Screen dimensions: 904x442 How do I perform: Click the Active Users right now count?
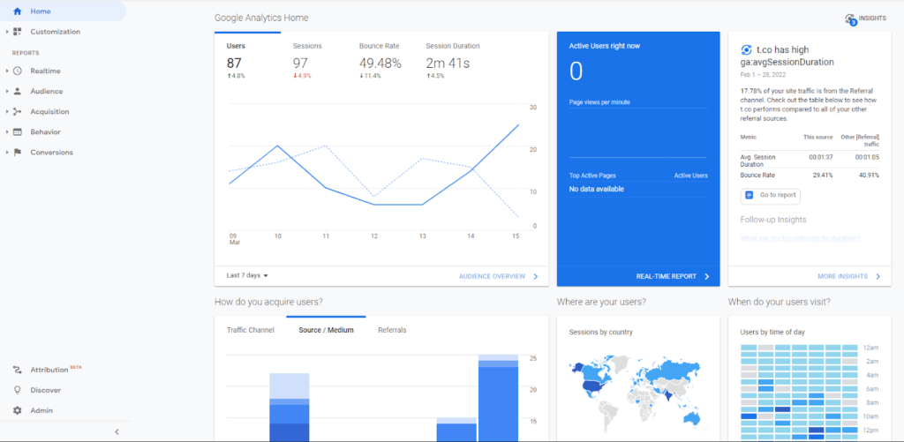pyautogui.click(x=576, y=71)
